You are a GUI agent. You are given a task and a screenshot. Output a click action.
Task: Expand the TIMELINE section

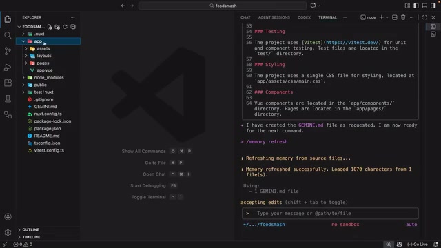(48, 237)
